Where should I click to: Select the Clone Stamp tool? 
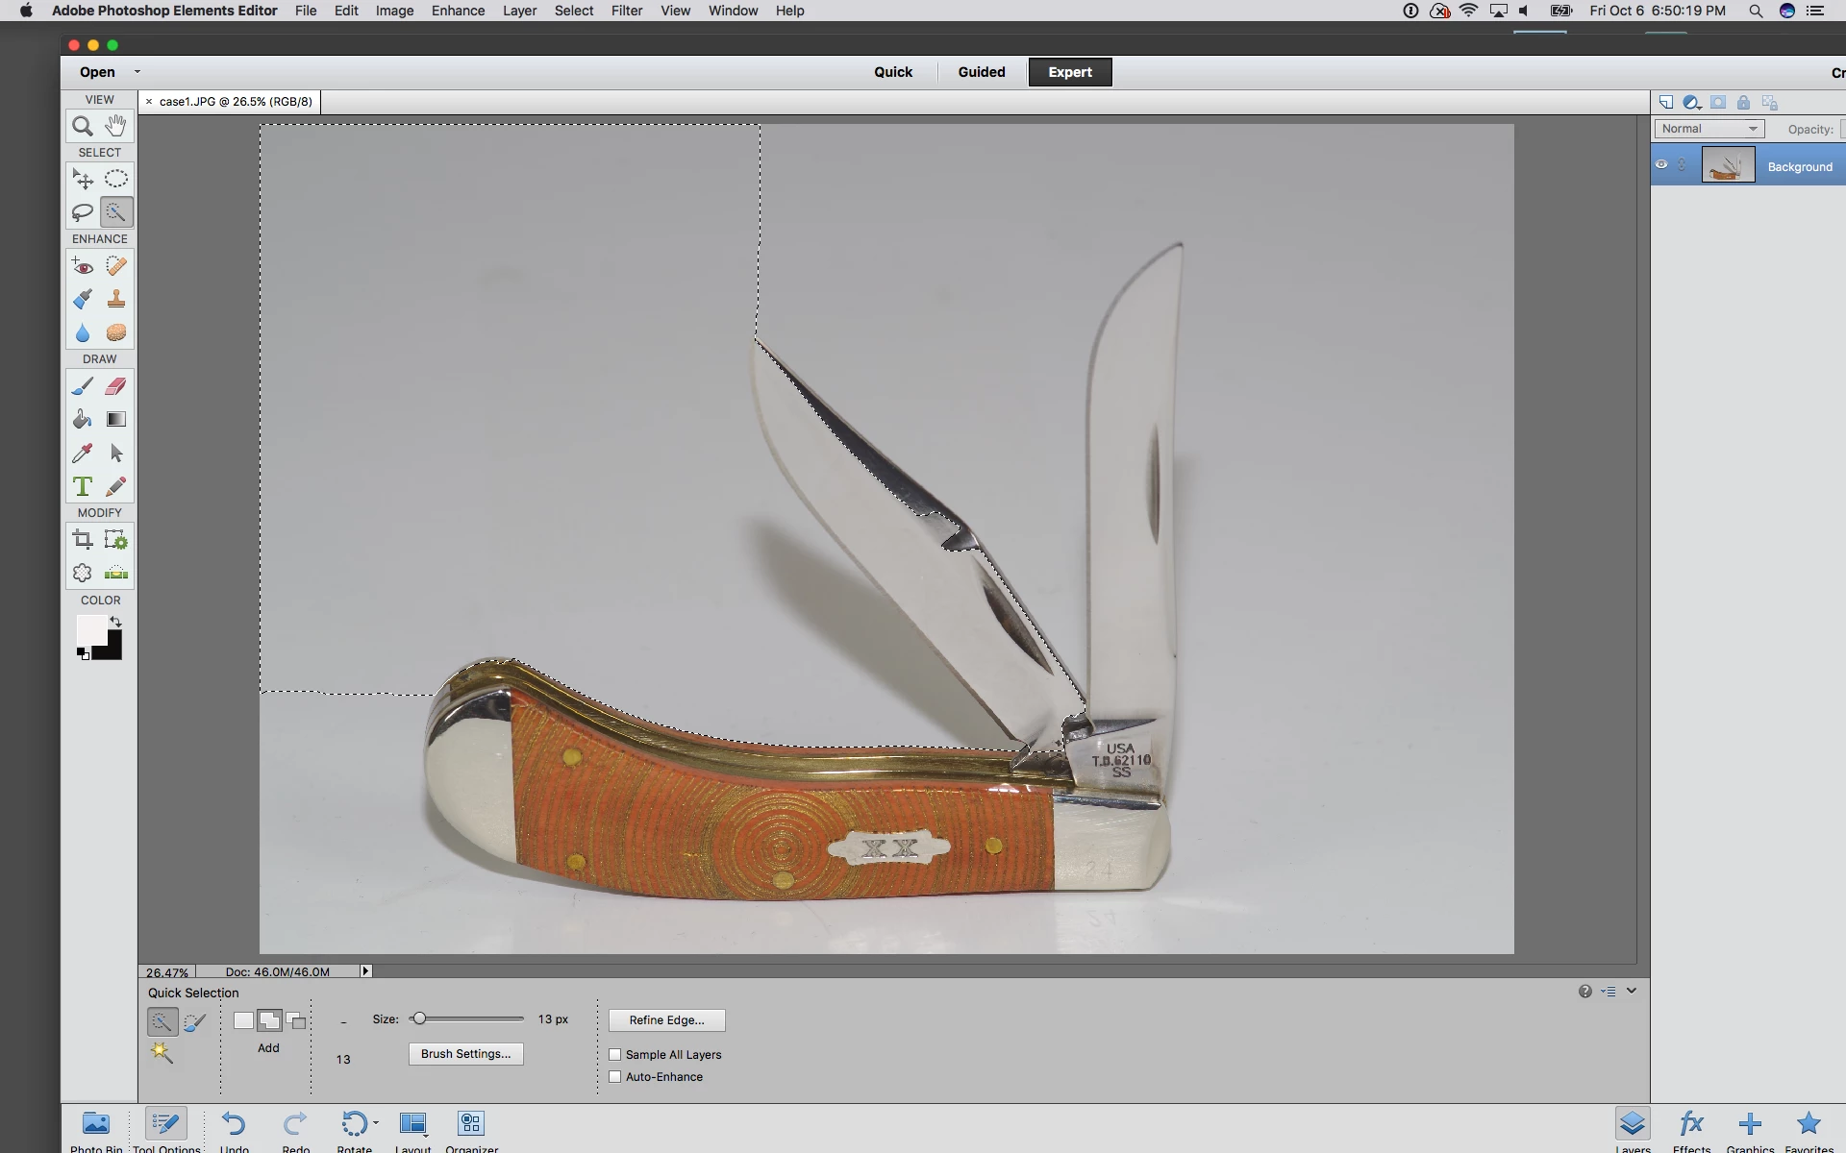(116, 299)
